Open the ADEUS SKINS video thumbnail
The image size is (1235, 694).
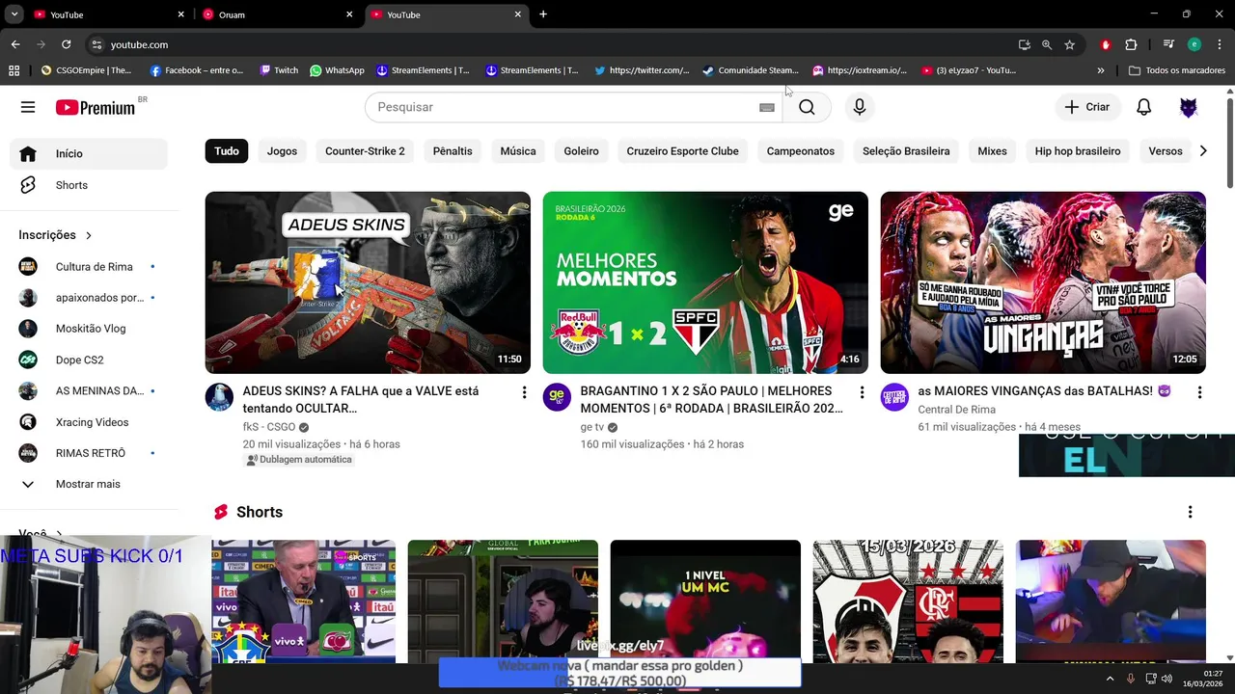coord(368,282)
